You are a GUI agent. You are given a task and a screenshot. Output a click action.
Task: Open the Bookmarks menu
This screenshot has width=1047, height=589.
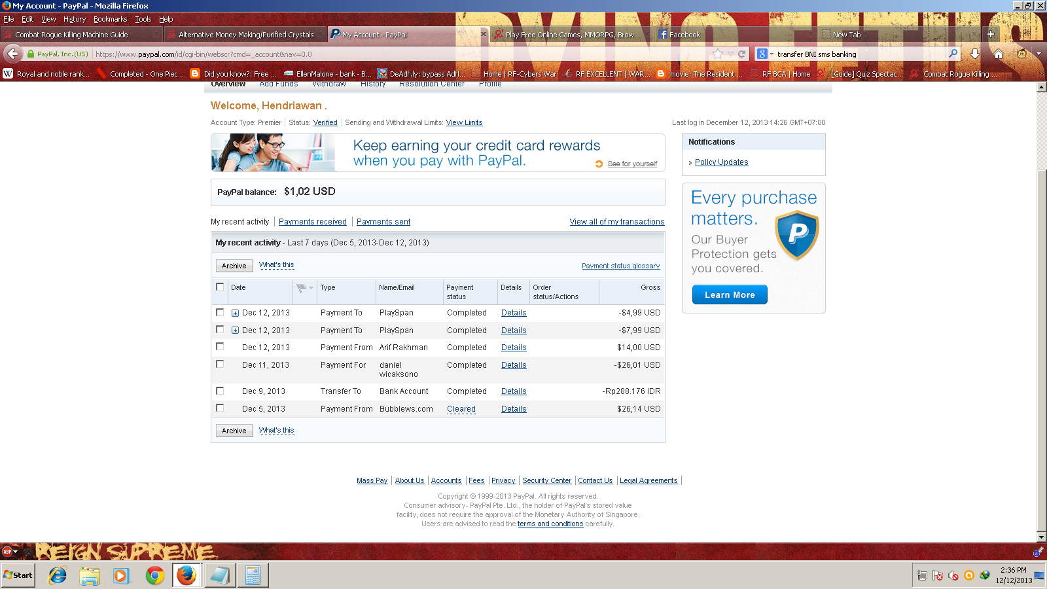click(110, 19)
